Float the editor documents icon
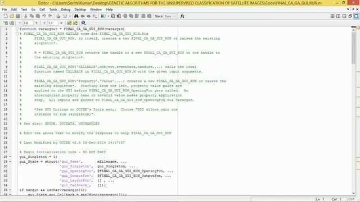The image size is (360, 202). point(350,16)
